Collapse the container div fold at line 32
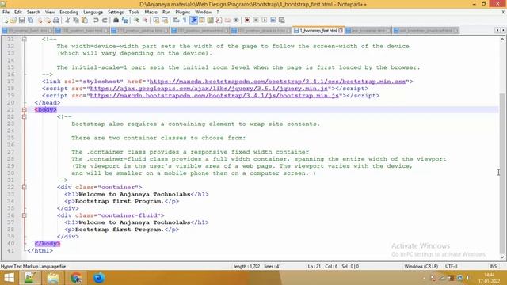This screenshot has height=285, width=507. pyautogui.click(x=25, y=187)
